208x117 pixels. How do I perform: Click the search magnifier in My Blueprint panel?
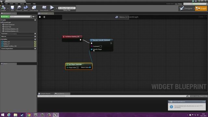pos(31,17)
